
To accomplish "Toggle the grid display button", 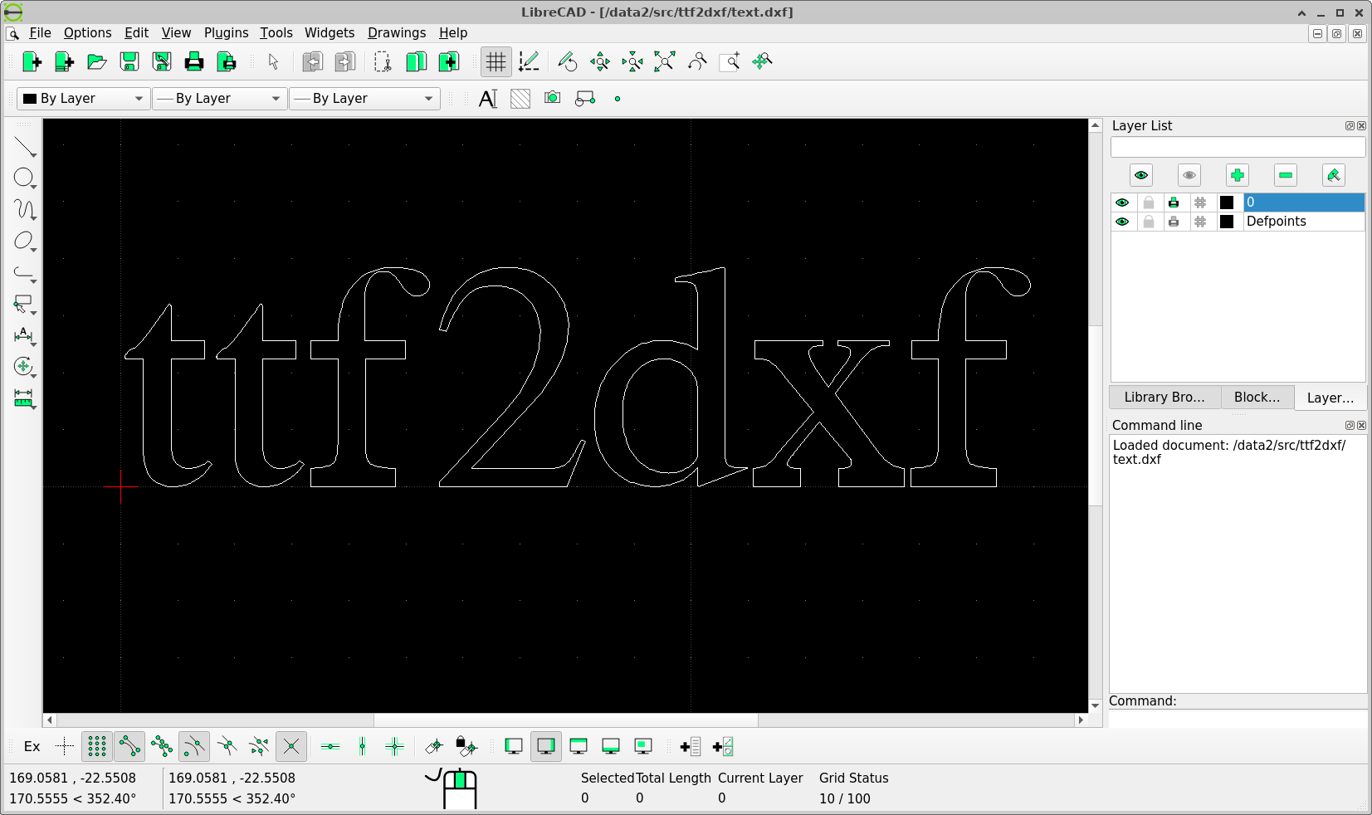I will point(496,61).
